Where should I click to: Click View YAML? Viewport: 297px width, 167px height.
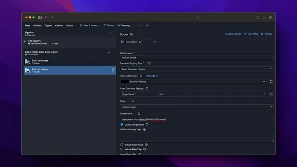click(251, 34)
